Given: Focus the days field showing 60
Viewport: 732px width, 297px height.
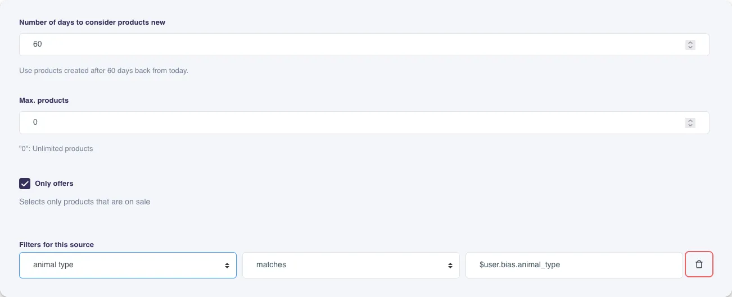Looking at the screenshot, I should click(x=349, y=44).
